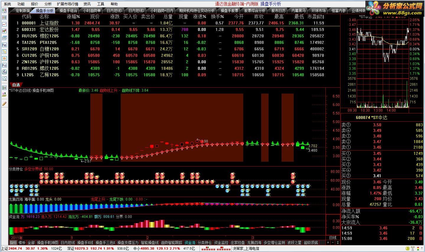The height and width of the screenshot is (252, 425).
Task: Click the Z button beside indicator tabs
Action: click(x=337, y=243)
